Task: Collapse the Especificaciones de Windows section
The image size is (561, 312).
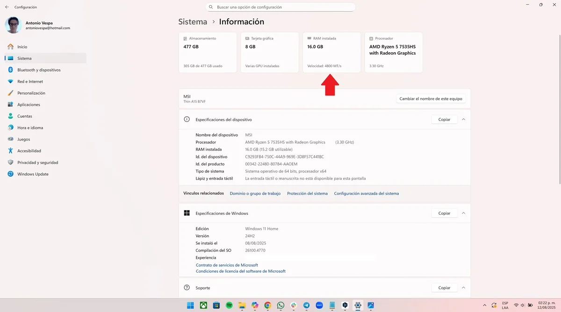Action: [463, 213]
